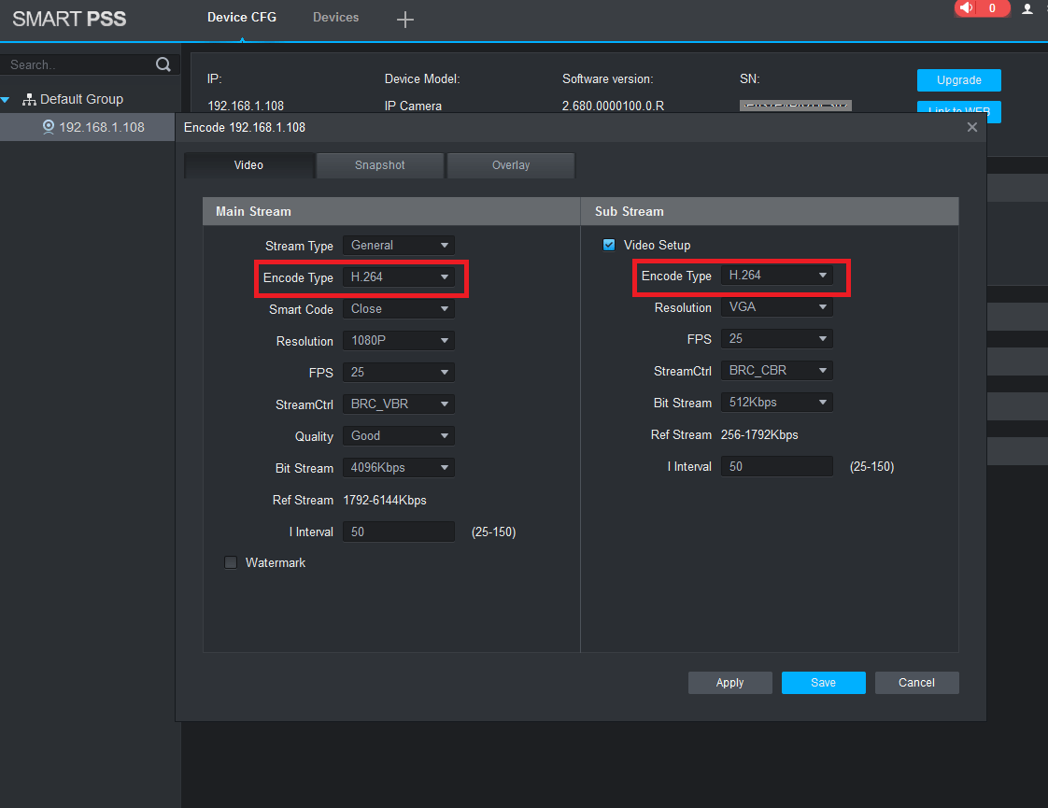Click the alarm speaker notification icon
This screenshot has height=808, width=1048.
[966, 8]
